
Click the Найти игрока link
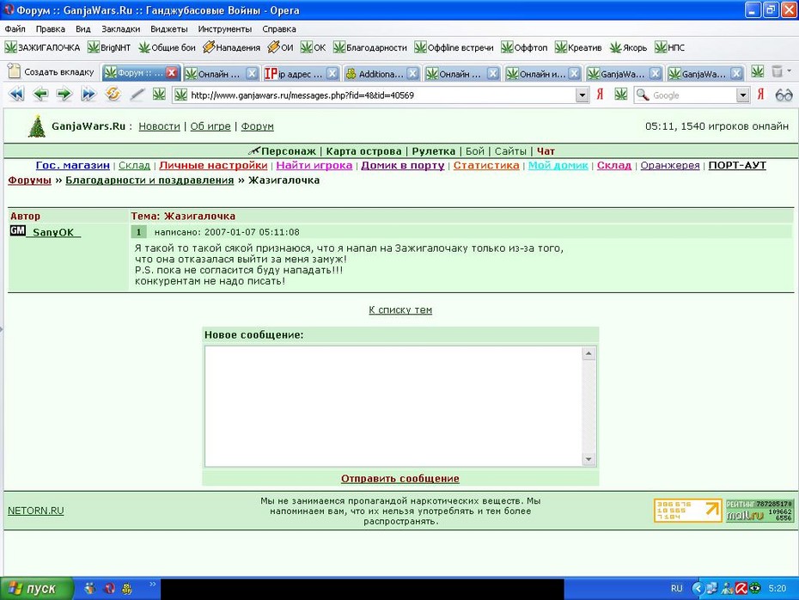click(314, 165)
